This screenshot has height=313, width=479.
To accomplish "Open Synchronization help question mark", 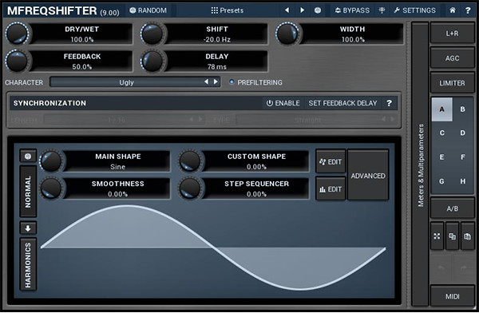I will click(389, 103).
